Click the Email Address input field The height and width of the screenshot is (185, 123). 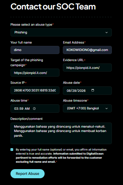[x=87, y=50]
